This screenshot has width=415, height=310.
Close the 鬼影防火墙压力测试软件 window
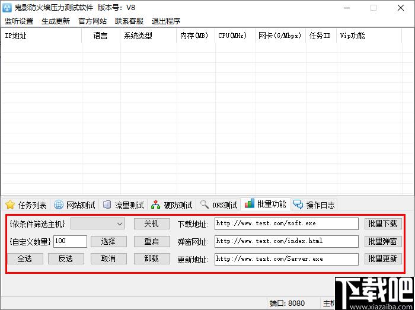401,8
